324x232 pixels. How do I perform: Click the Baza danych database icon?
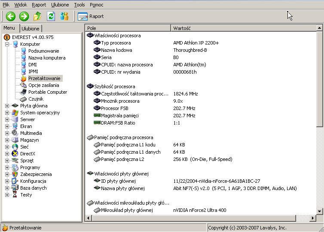point(15,188)
